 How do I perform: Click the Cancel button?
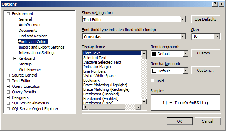point(208,121)
